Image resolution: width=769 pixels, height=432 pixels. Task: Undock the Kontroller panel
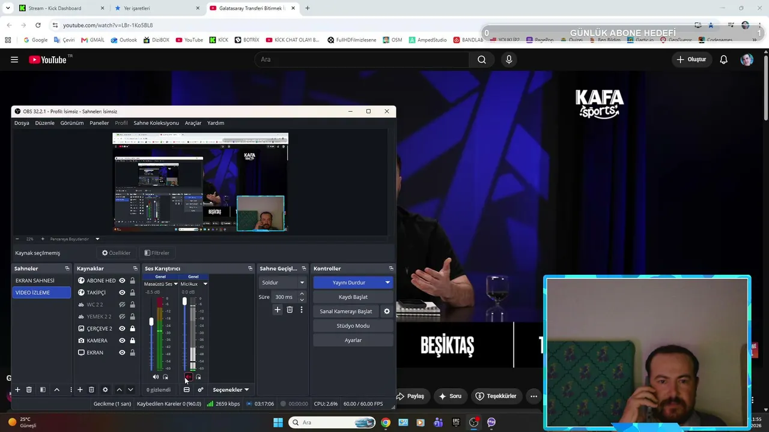[391, 268]
